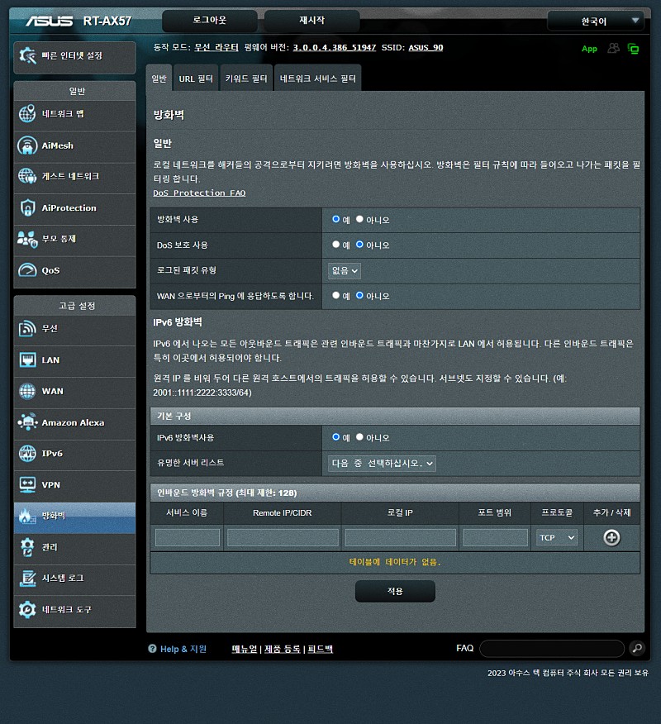The height and width of the screenshot is (724, 661).
Task: Select 예 for WAN Ping response
Action: (x=336, y=295)
